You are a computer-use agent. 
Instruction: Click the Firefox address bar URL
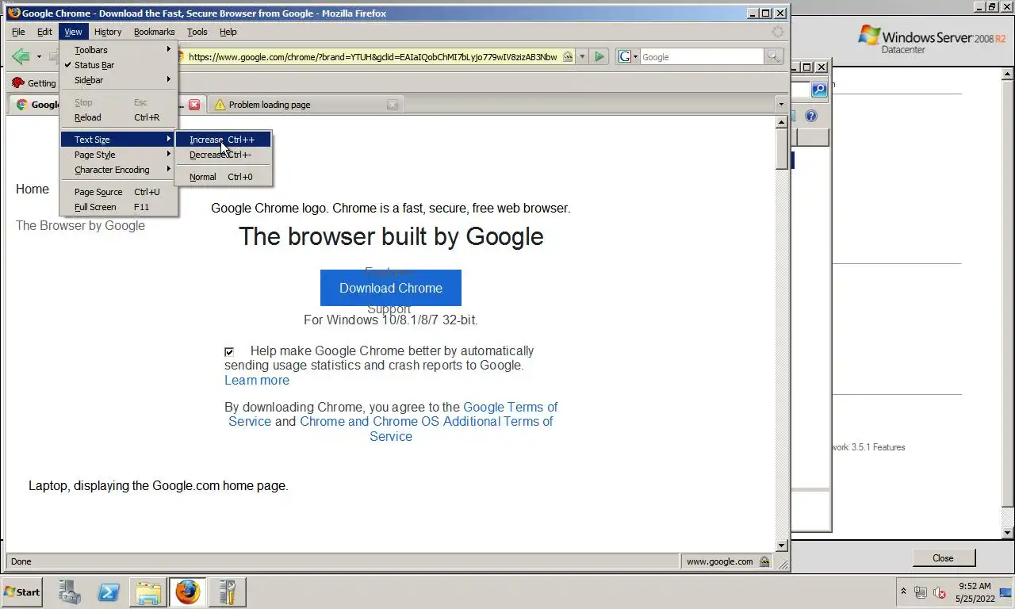(x=373, y=57)
